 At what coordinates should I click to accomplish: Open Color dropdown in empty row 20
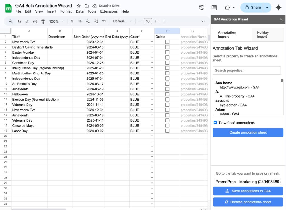[x=152, y=136]
